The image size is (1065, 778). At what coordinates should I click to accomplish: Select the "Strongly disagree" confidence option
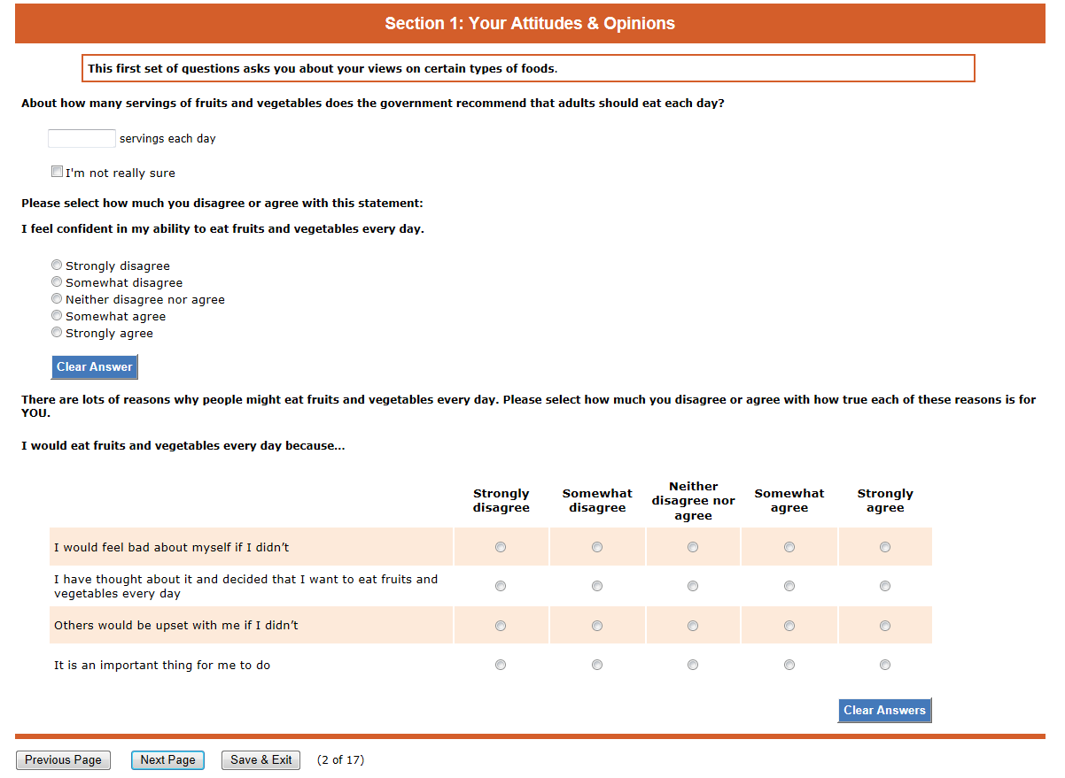(58, 265)
